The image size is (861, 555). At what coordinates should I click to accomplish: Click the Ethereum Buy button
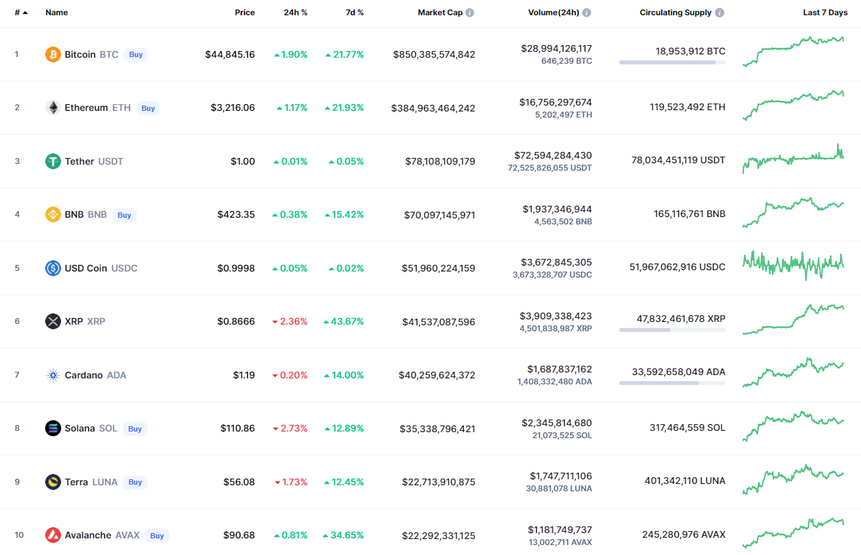148,108
